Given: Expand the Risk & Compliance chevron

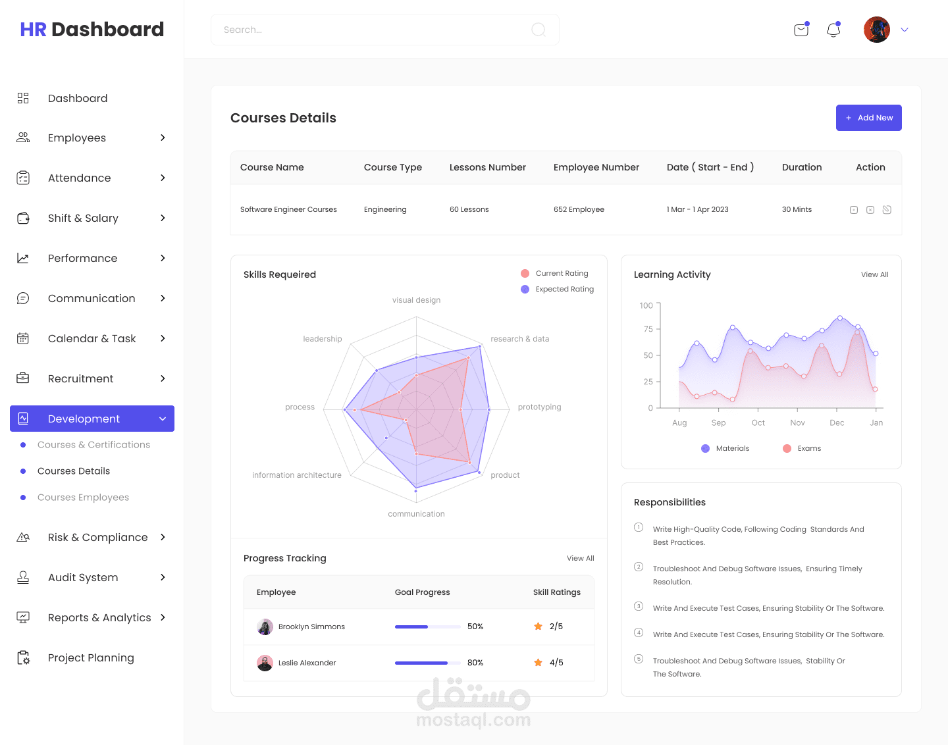Looking at the screenshot, I should (x=163, y=537).
